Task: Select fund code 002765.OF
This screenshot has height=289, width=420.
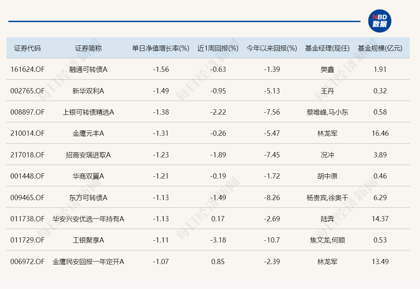Action: (x=28, y=91)
